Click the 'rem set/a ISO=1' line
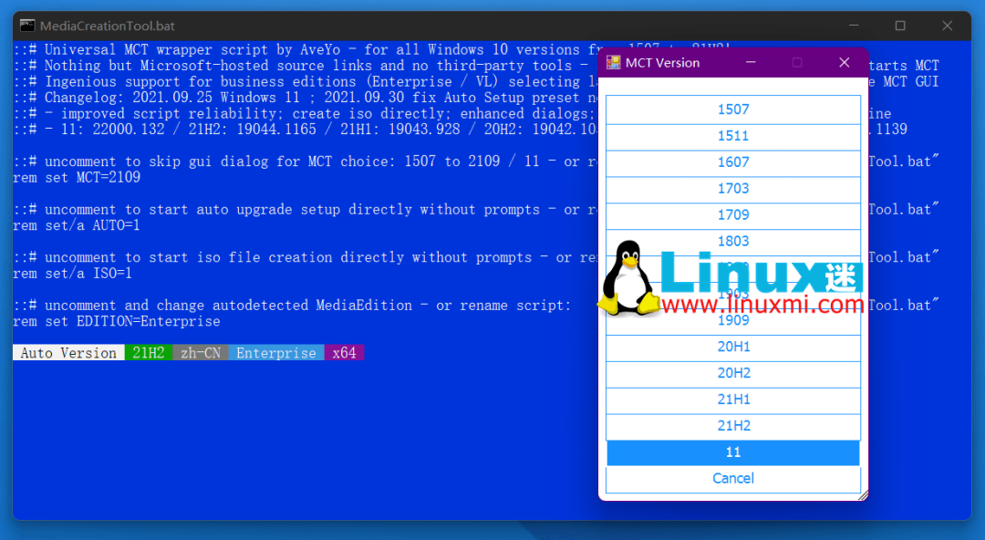 [x=73, y=273]
